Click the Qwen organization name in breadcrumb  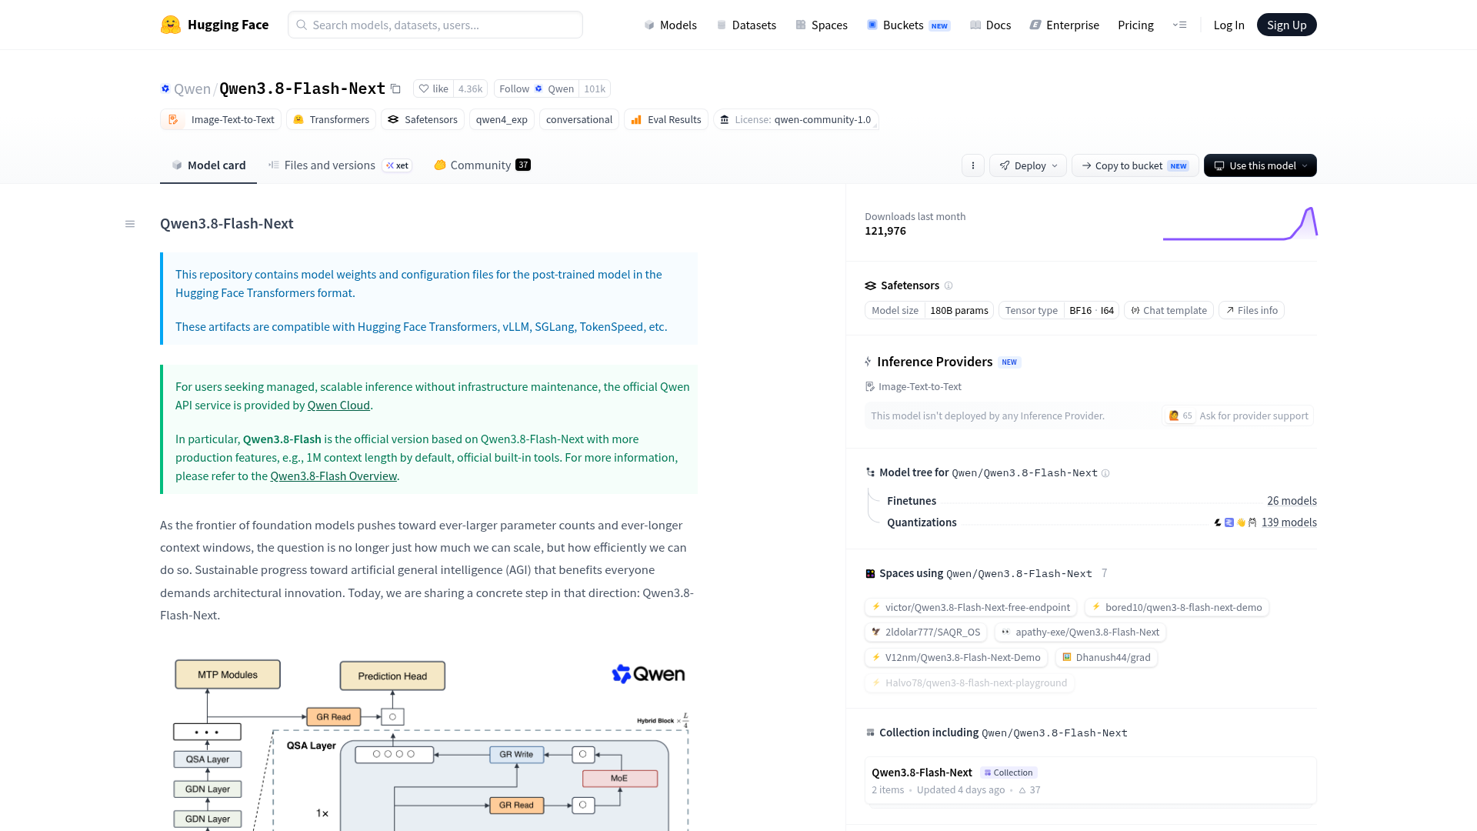192,88
